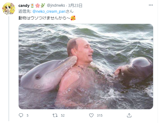Click the vertical thread line below avatar
The image size is (160, 123).
[9, 69]
